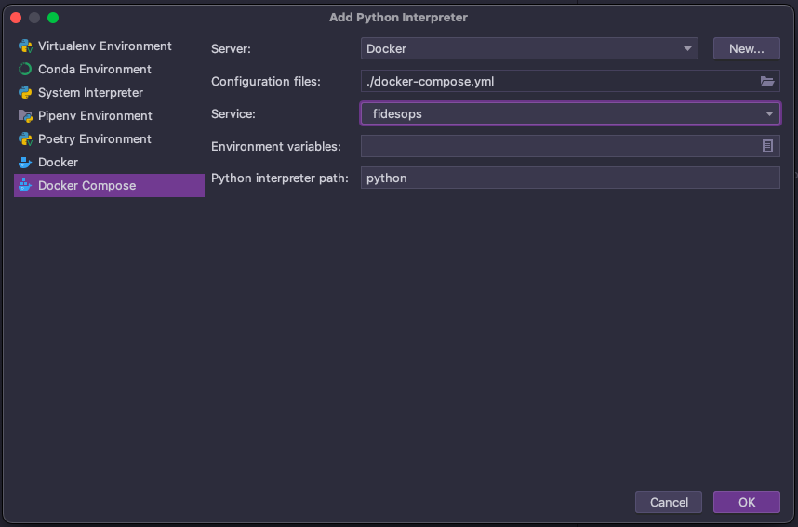
Task: Click the Poetry Environment python icon
Action: (x=25, y=139)
